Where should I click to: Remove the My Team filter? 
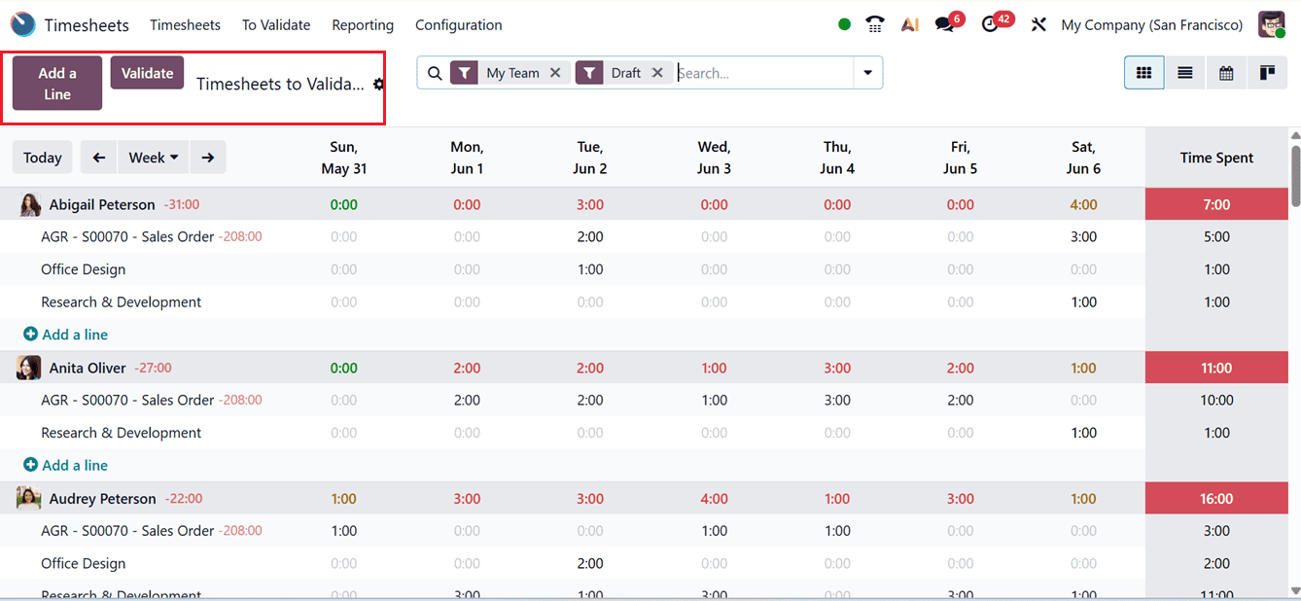click(555, 73)
